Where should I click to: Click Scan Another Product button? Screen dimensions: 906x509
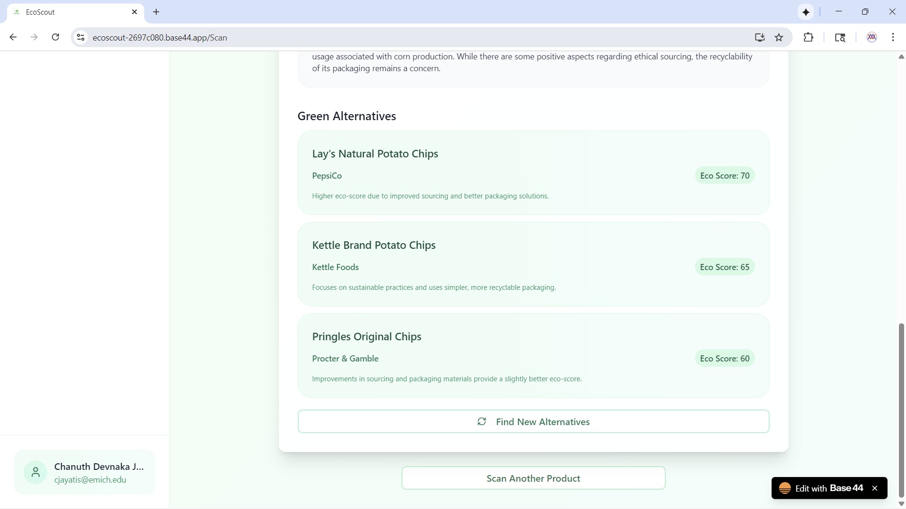[533, 478]
